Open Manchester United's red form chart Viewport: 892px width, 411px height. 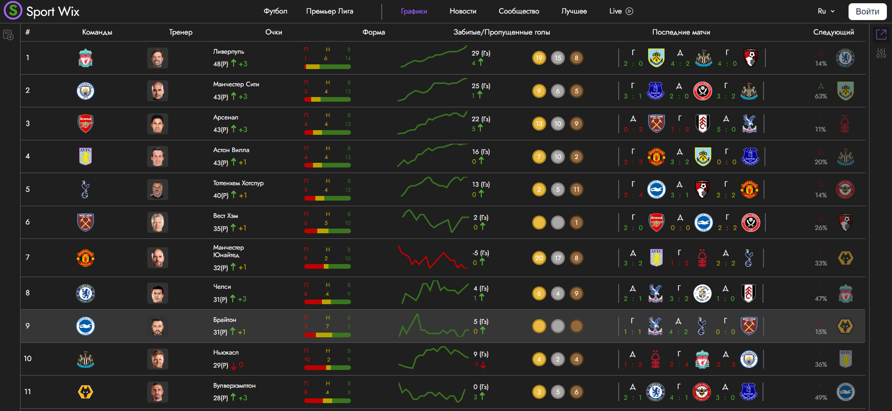(433, 257)
